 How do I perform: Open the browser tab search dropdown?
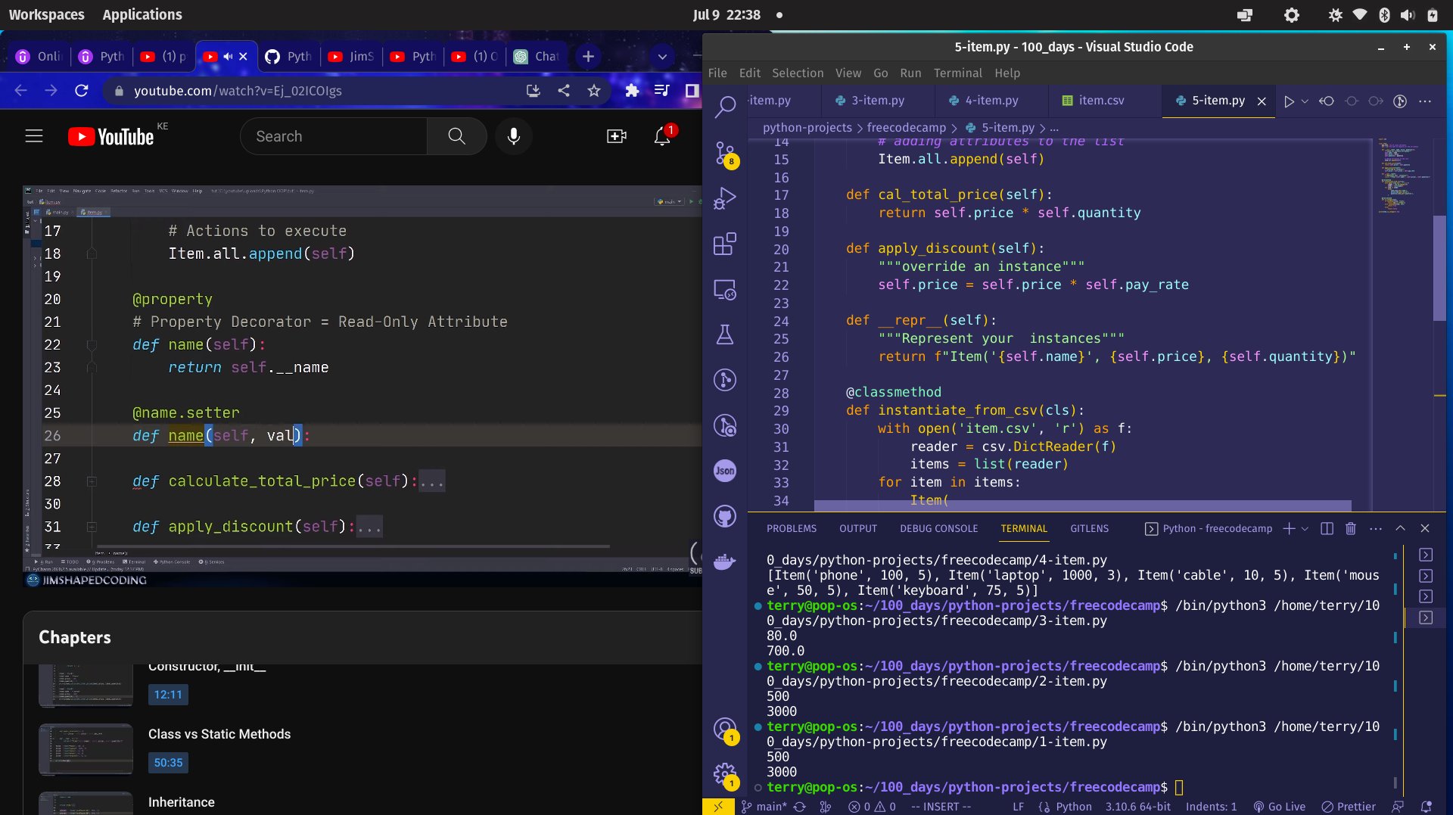(x=662, y=57)
